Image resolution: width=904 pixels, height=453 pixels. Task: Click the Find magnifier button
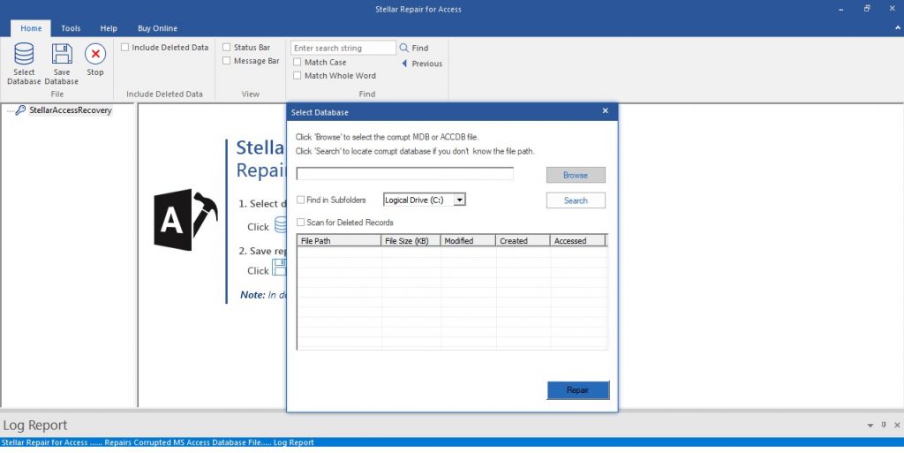click(x=414, y=49)
